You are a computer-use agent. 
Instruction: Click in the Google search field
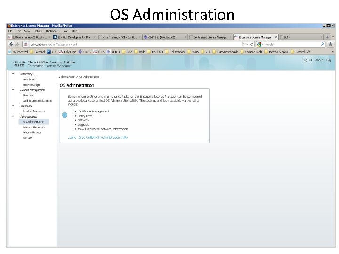292,44
